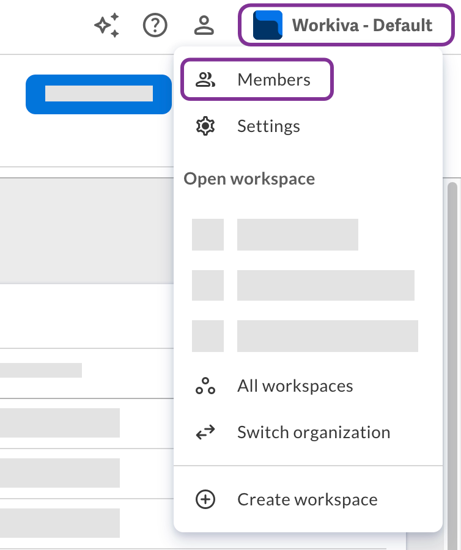The height and width of the screenshot is (550, 461).
Task: Click the Create workspace plus icon
Action: pyautogui.click(x=206, y=499)
